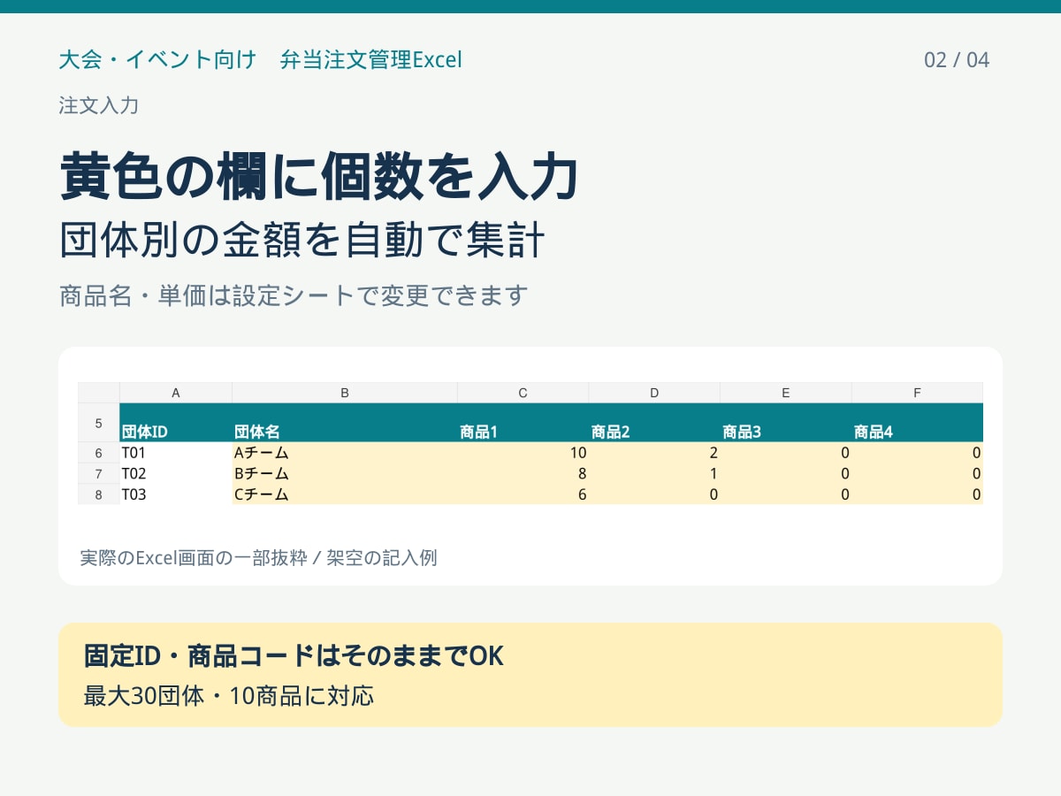Select column B header
The width and height of the screenshot is (1061, 796).
pos(345,393)
